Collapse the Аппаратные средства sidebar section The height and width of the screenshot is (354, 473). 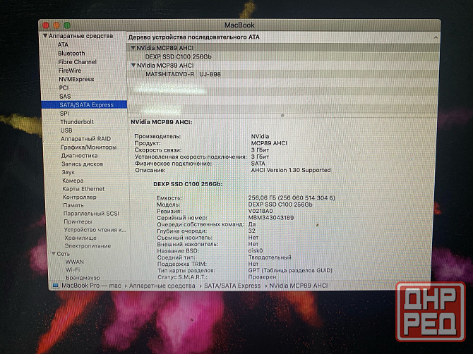coord(45,36)
